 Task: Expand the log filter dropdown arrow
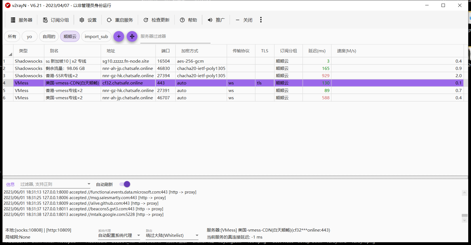[x=89, y=184]
